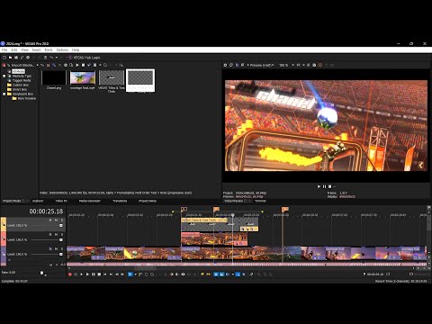
Task: Click the Save project icon
Action: (x=16, y=58)
